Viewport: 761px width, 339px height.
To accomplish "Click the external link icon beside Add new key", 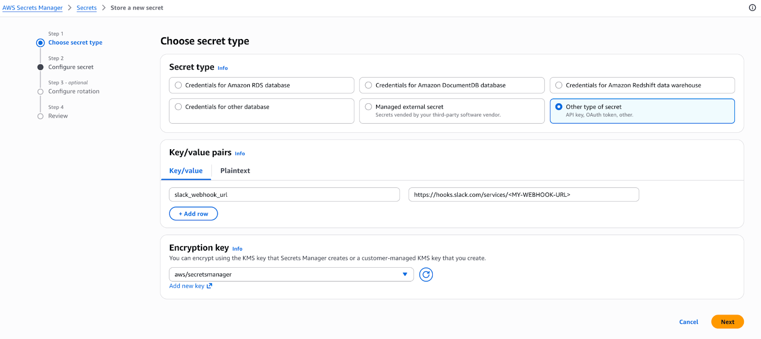I will coord(209,286).
